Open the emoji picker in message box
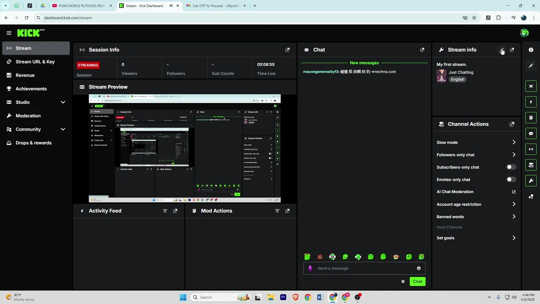The width and height of the screenshot is (540, 304). tap(418, 268)
